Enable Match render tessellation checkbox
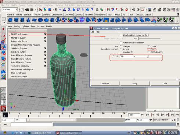This screenshot has width=180, height=135. tap(121, 43)
